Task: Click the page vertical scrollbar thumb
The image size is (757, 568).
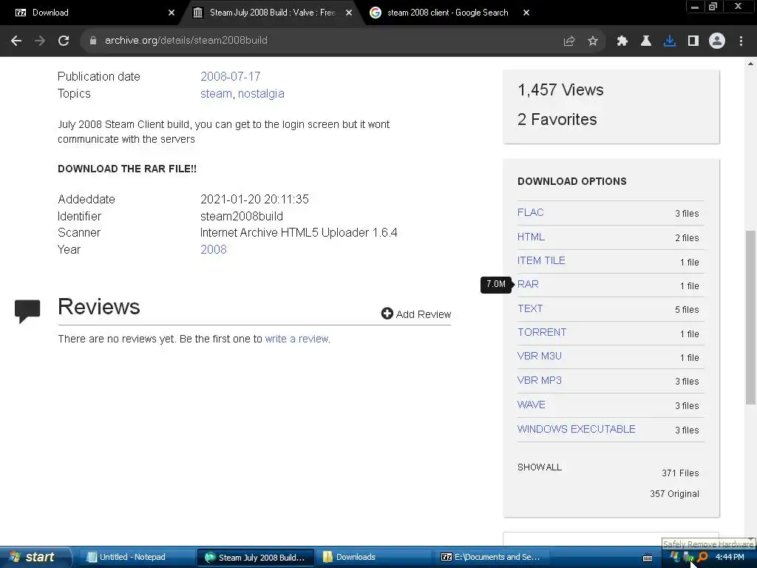Action: (x=750, y=317)
